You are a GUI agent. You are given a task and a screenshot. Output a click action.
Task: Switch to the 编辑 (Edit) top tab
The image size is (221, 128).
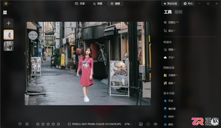click(115, 4)
